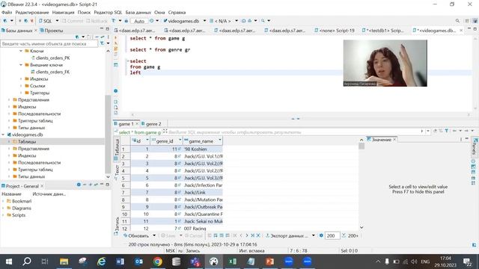Open the data export icon in results toolbar
The image size is (479, 269).
(x=268, y=235)
